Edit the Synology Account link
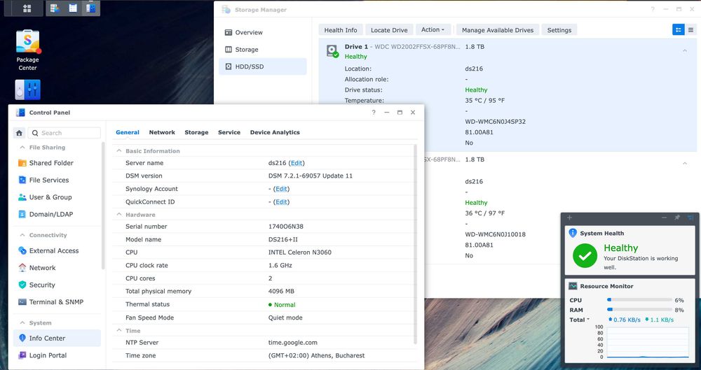This screenshot has width=701, height=370. [281, 189]
